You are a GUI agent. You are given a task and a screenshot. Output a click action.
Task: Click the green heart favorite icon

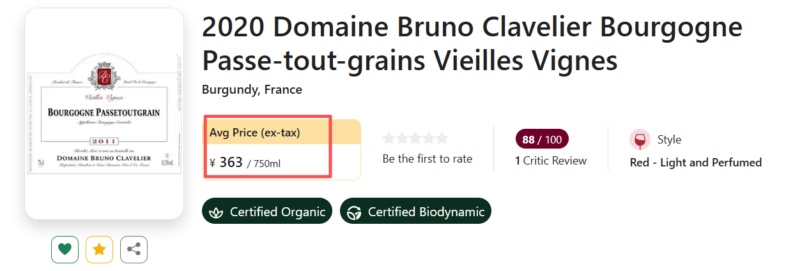[x=65, y=249]
